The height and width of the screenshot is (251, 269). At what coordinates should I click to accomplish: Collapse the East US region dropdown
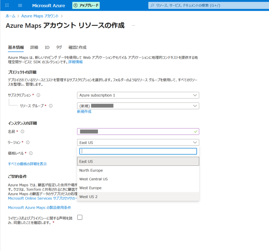pos(138,142)
